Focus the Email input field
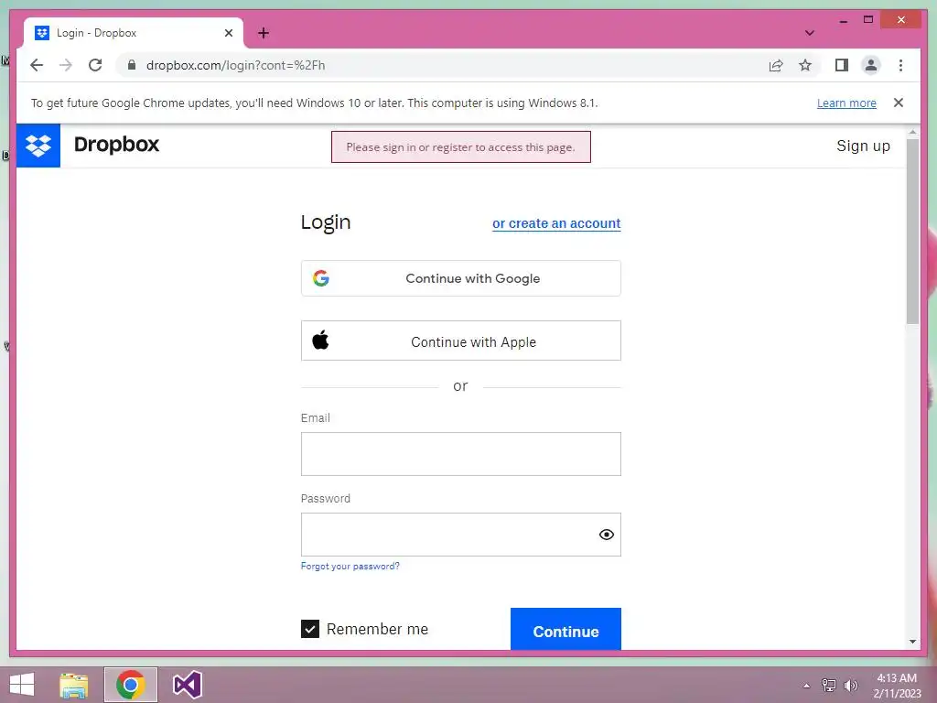This screenshot has width=937, height=703. (x=461, y=454)
